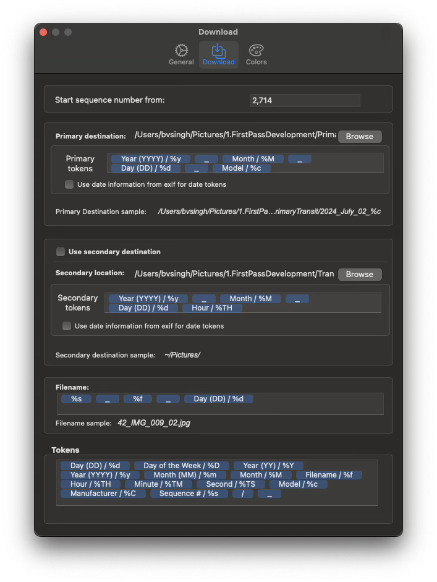Select Month / %M token in Secondary tokens
This screenshot has height=582, width=437.
250,299
